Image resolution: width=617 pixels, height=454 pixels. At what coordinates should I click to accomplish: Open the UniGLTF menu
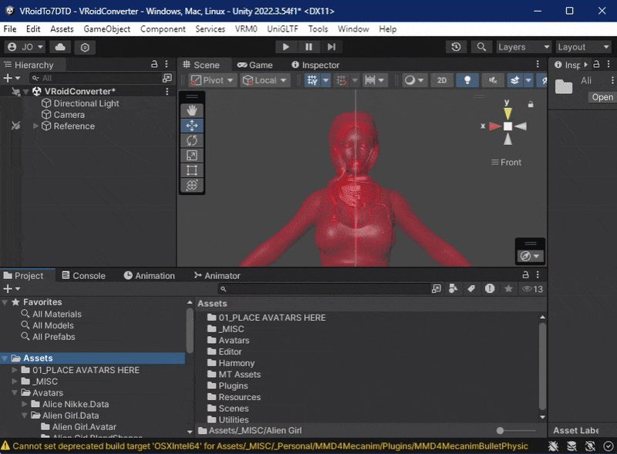282,29
